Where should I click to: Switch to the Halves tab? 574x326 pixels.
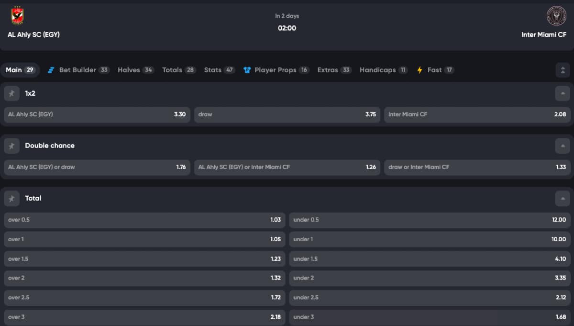click(136, 70)
